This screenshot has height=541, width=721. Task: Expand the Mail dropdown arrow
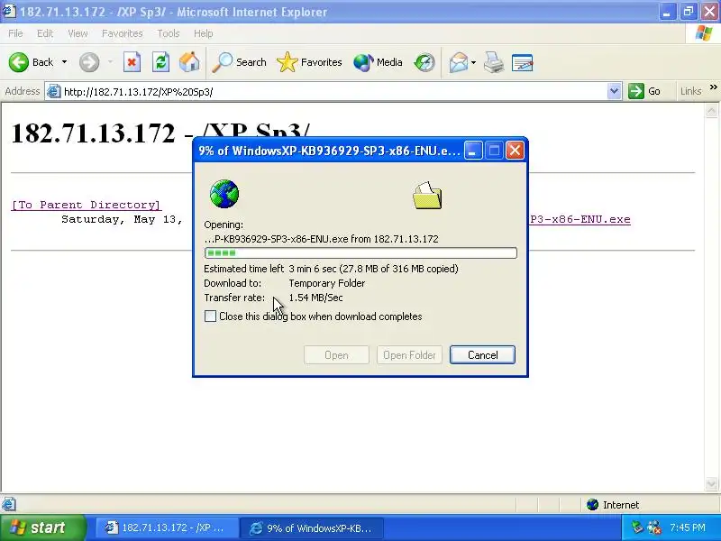473,62
